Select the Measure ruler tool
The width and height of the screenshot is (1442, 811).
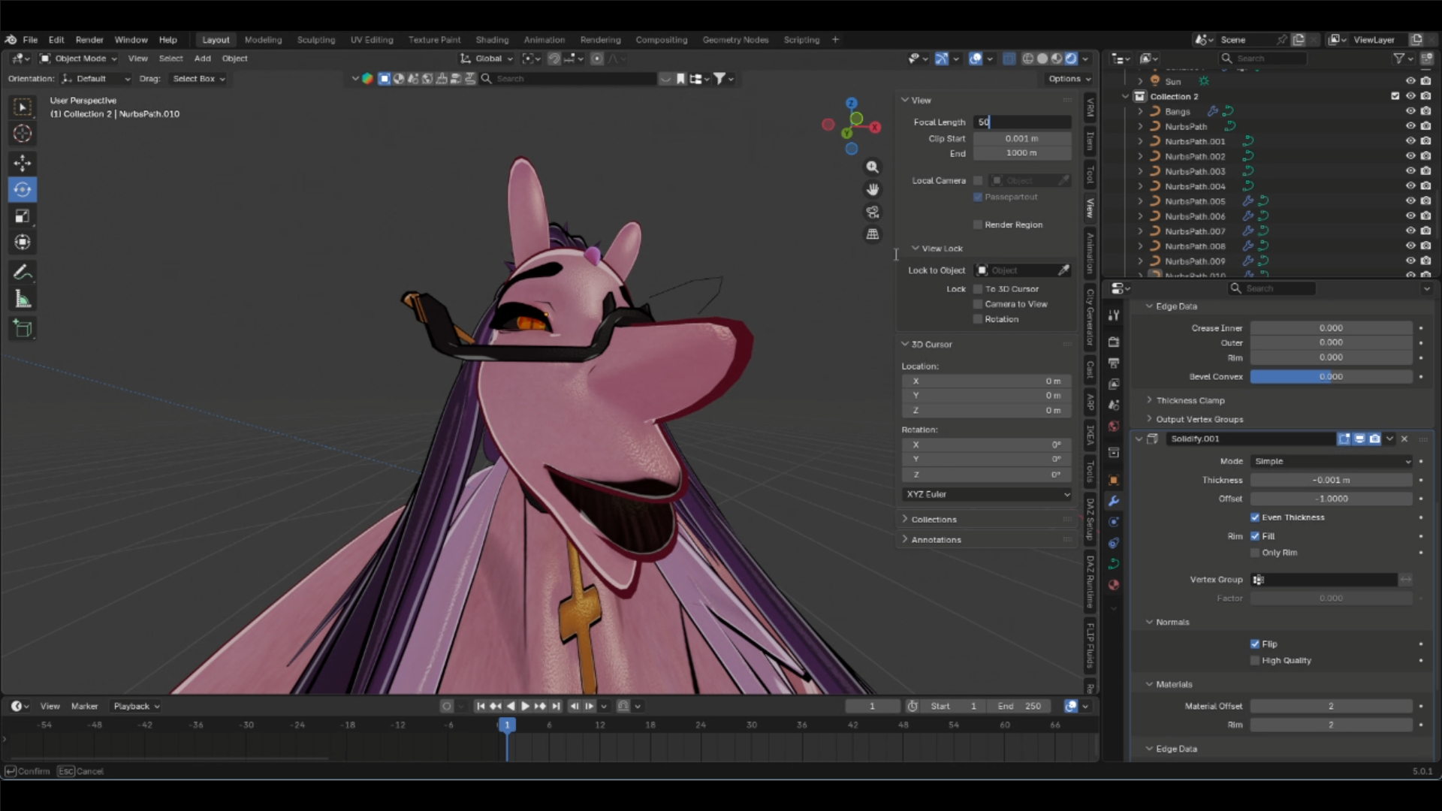pos(23,300)
